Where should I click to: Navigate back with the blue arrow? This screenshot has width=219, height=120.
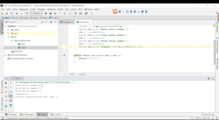[x=17, y=14]
